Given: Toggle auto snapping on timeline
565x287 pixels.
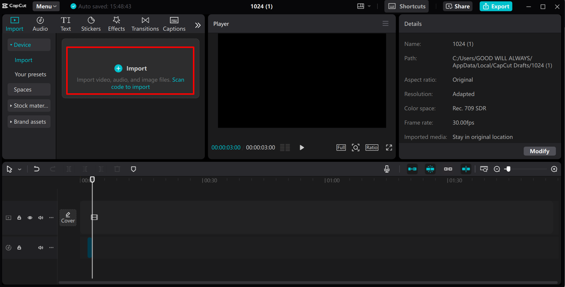Looking at the screenshot, I should [x=430, y=169].
